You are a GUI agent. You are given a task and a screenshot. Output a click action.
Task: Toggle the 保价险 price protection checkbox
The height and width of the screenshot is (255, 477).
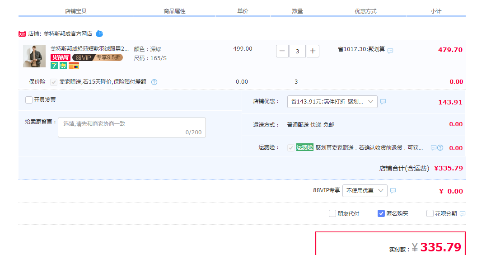click(x=54, y=82)
